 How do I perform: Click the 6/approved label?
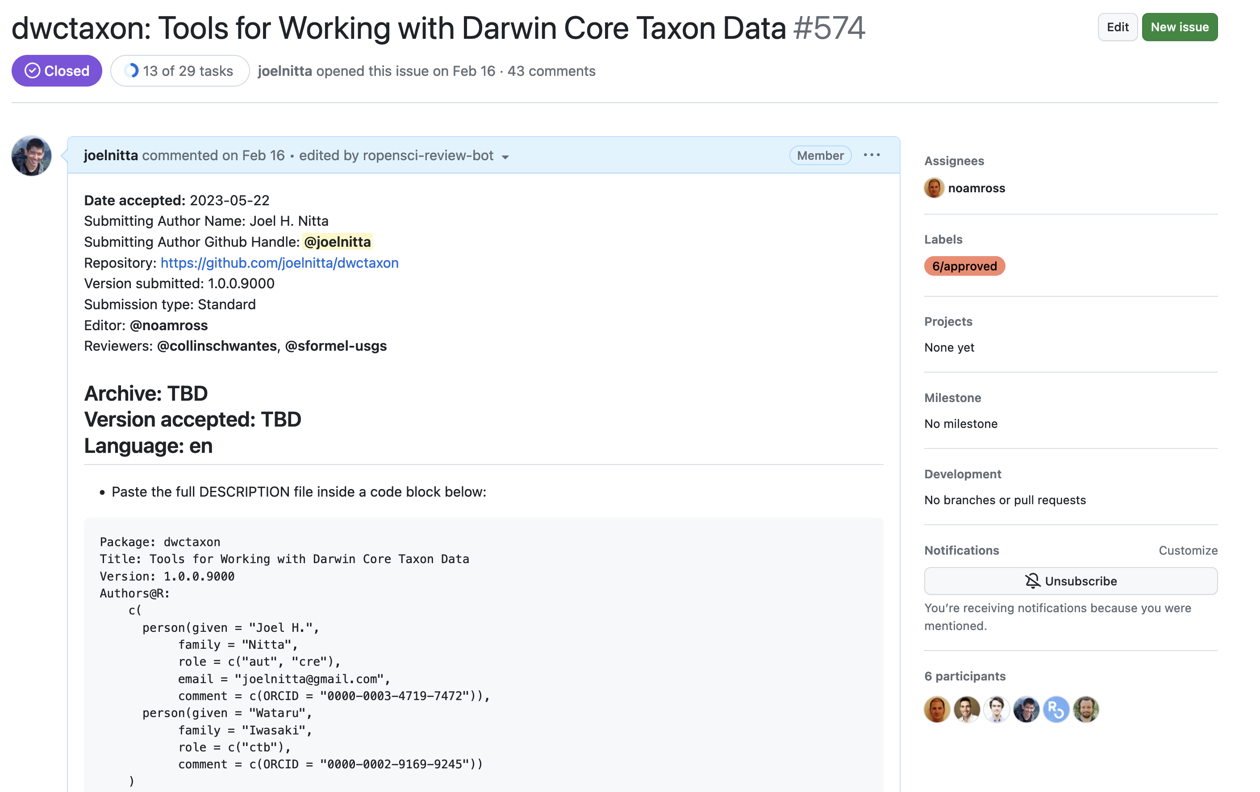click(964, 266)
